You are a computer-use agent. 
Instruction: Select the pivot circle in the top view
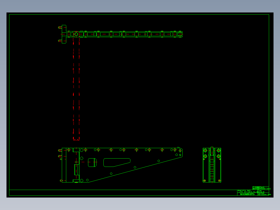coord(76,34)
